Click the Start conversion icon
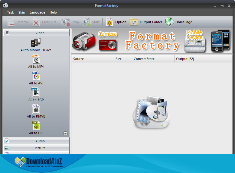This screenshot has width=235, height=173. [86, 22]
